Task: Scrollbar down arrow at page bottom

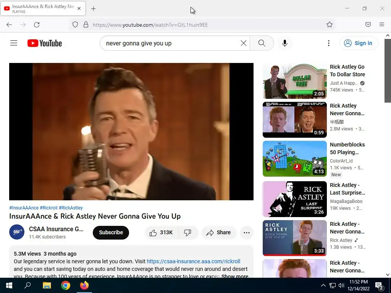Action: (388, 275)
